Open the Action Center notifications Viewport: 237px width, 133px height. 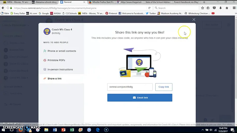coord(233,130)
